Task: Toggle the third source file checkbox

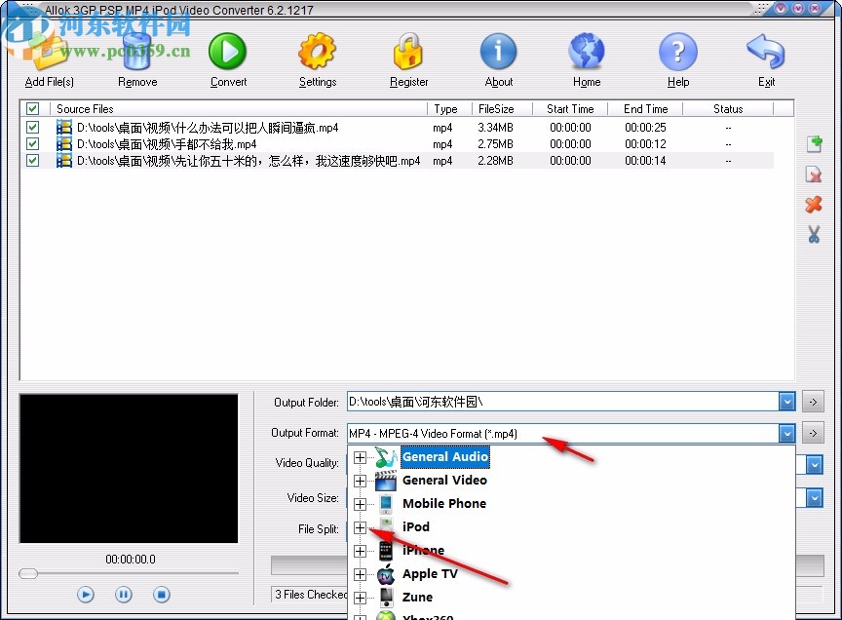Action: tap(32, 160)
